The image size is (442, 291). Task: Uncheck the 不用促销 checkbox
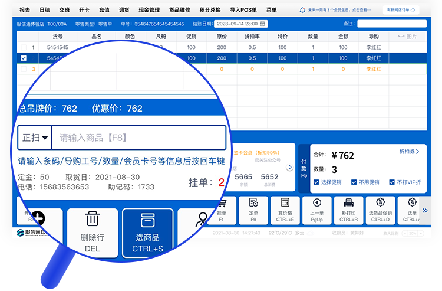[x=354, y=182]
